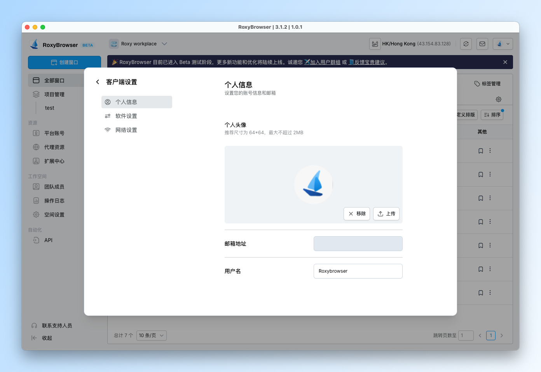Open the user avatar dropdown menu
This screenshot has width=541, height=372.
503,44
